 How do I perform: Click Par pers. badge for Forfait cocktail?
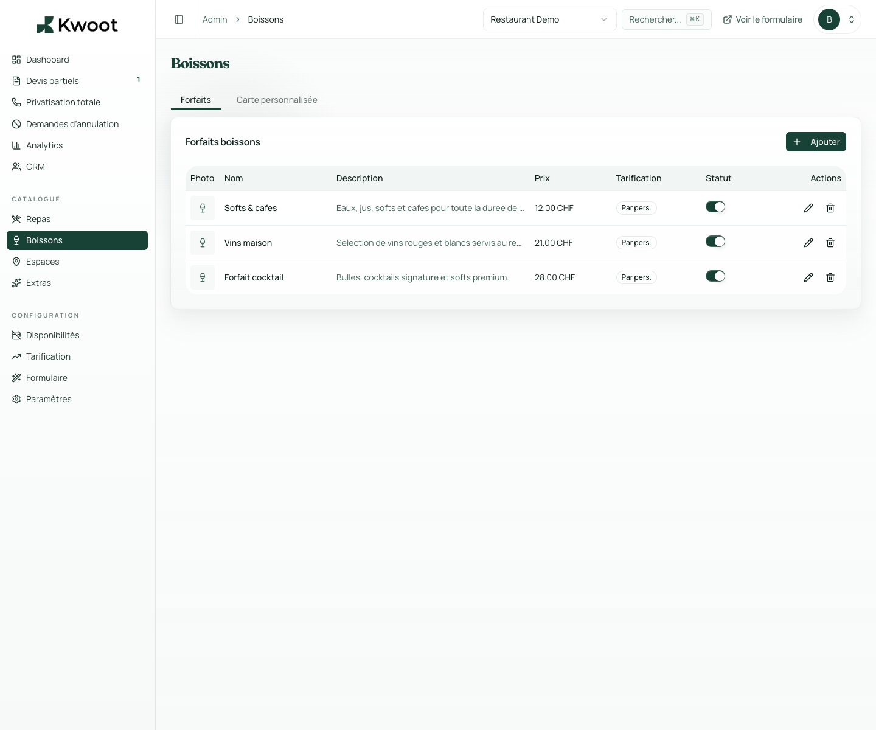pos(636,277)
